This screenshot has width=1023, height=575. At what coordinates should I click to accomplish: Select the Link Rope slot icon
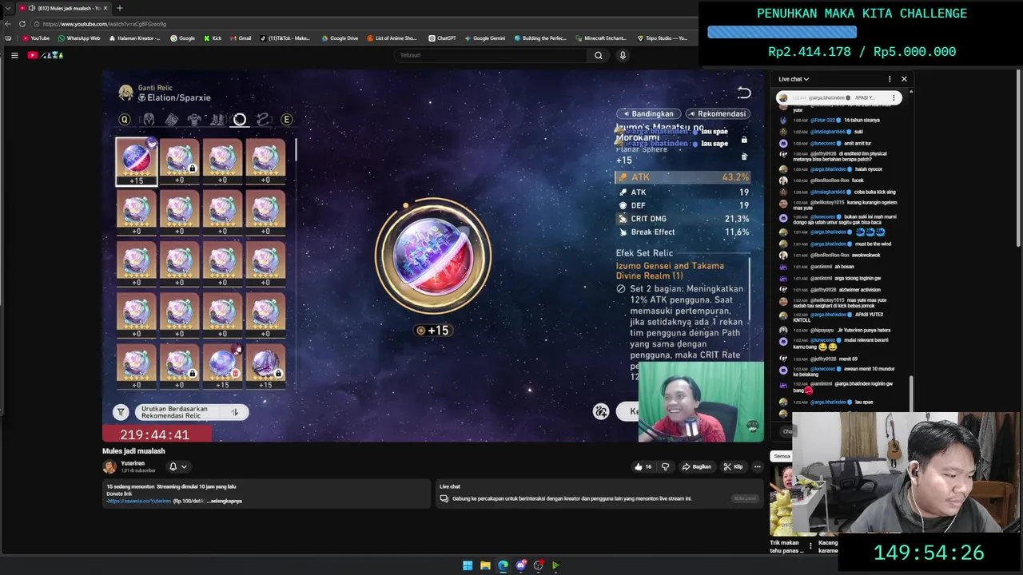pos(263,120)
